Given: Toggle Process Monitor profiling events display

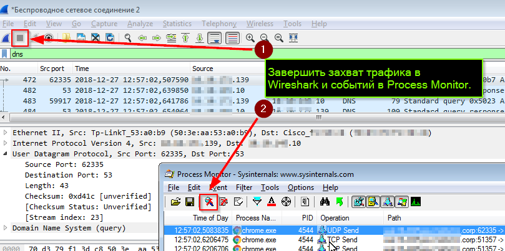Looking at the screenshot, I should click(416, 202).
